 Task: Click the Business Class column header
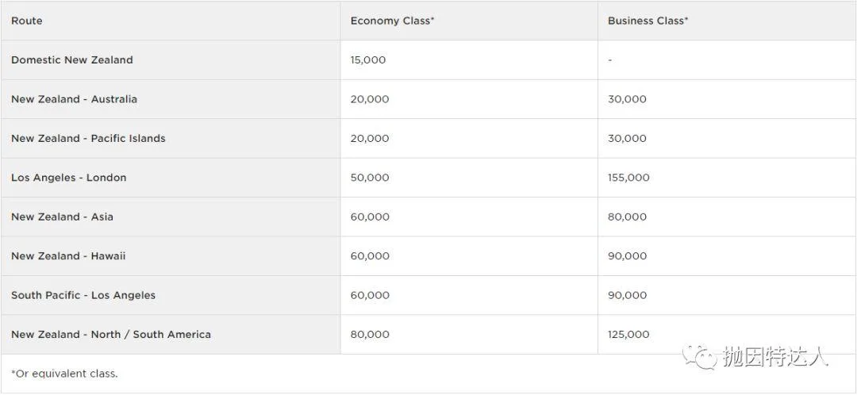648,21
